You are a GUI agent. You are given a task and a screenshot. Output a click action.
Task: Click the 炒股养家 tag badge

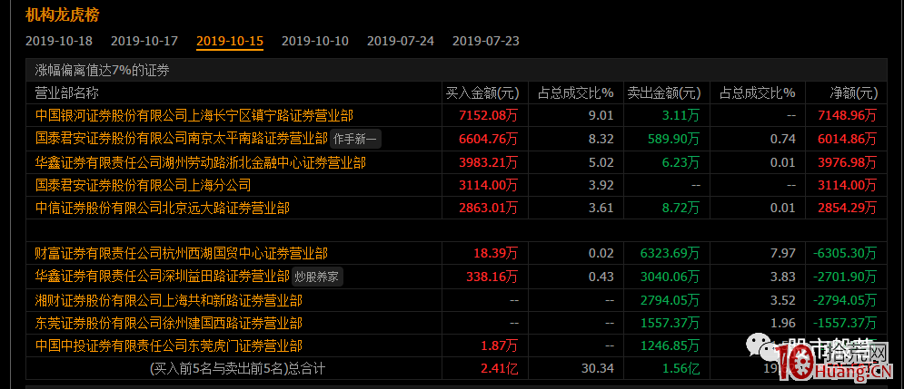318,277
